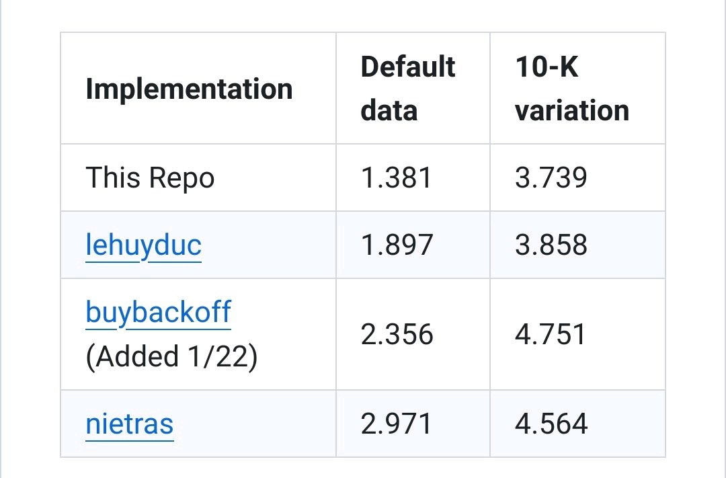Click the Implementation column header
The image size is (726, 478).
(189, 89)
